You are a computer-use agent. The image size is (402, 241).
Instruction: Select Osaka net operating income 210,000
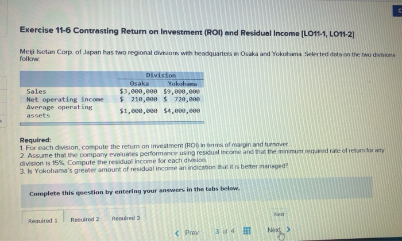tap(144, 100)
